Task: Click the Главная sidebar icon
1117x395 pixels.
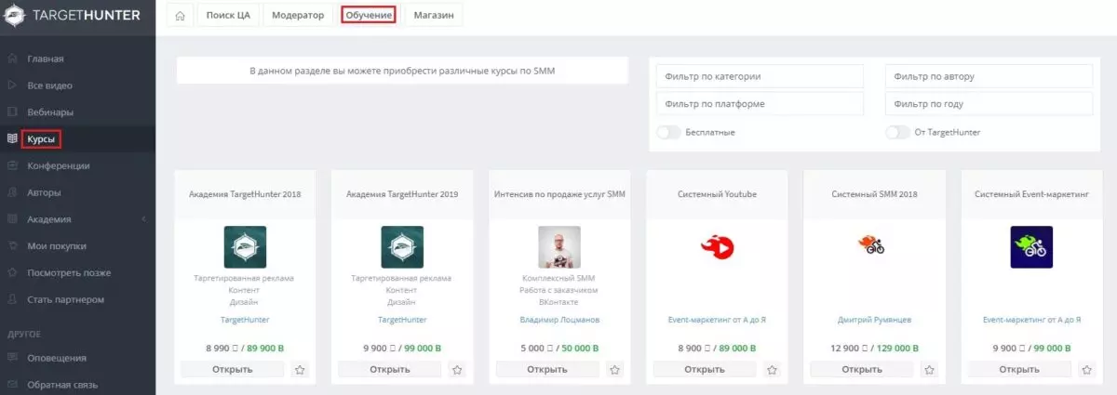Action: click(12, 59)
